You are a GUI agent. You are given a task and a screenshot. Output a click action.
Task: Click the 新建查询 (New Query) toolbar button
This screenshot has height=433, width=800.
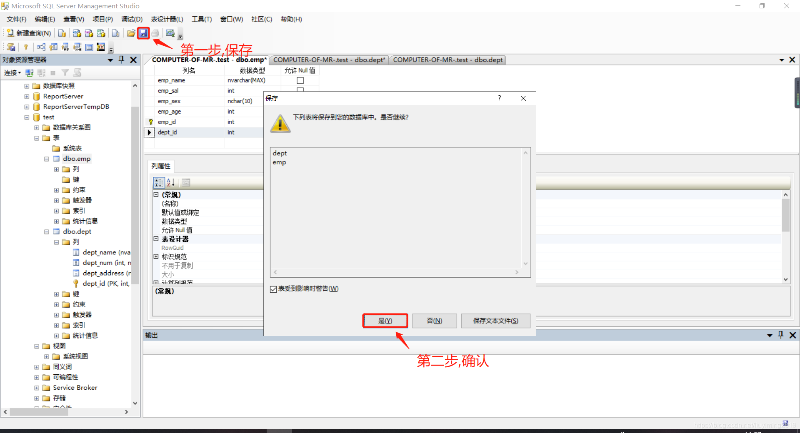tap(29, 33)
